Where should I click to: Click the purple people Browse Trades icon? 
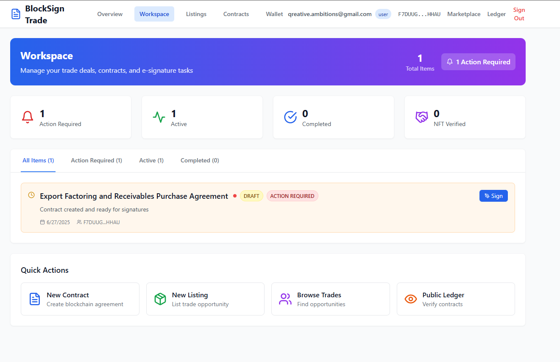click(285, 299)
